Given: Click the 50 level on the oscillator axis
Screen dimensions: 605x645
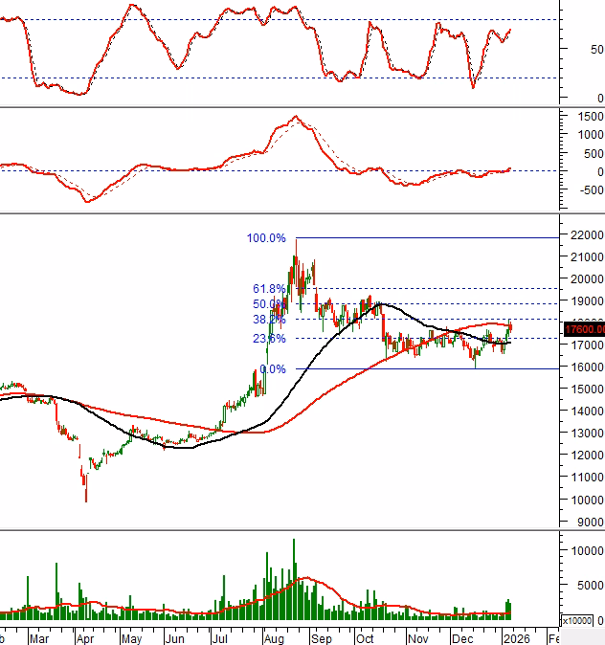Looking at the screenshot, I should (596, 49).
